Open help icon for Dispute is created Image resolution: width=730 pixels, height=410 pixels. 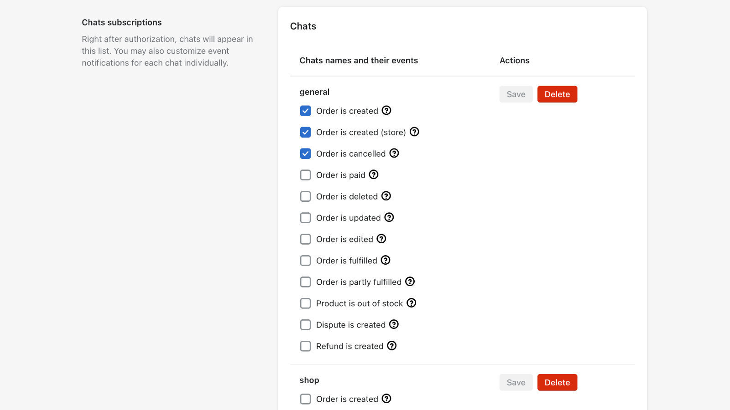[394, 325]
